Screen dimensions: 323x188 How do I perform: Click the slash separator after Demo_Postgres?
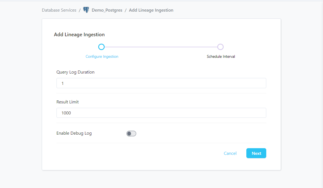(x=126, y=10)
